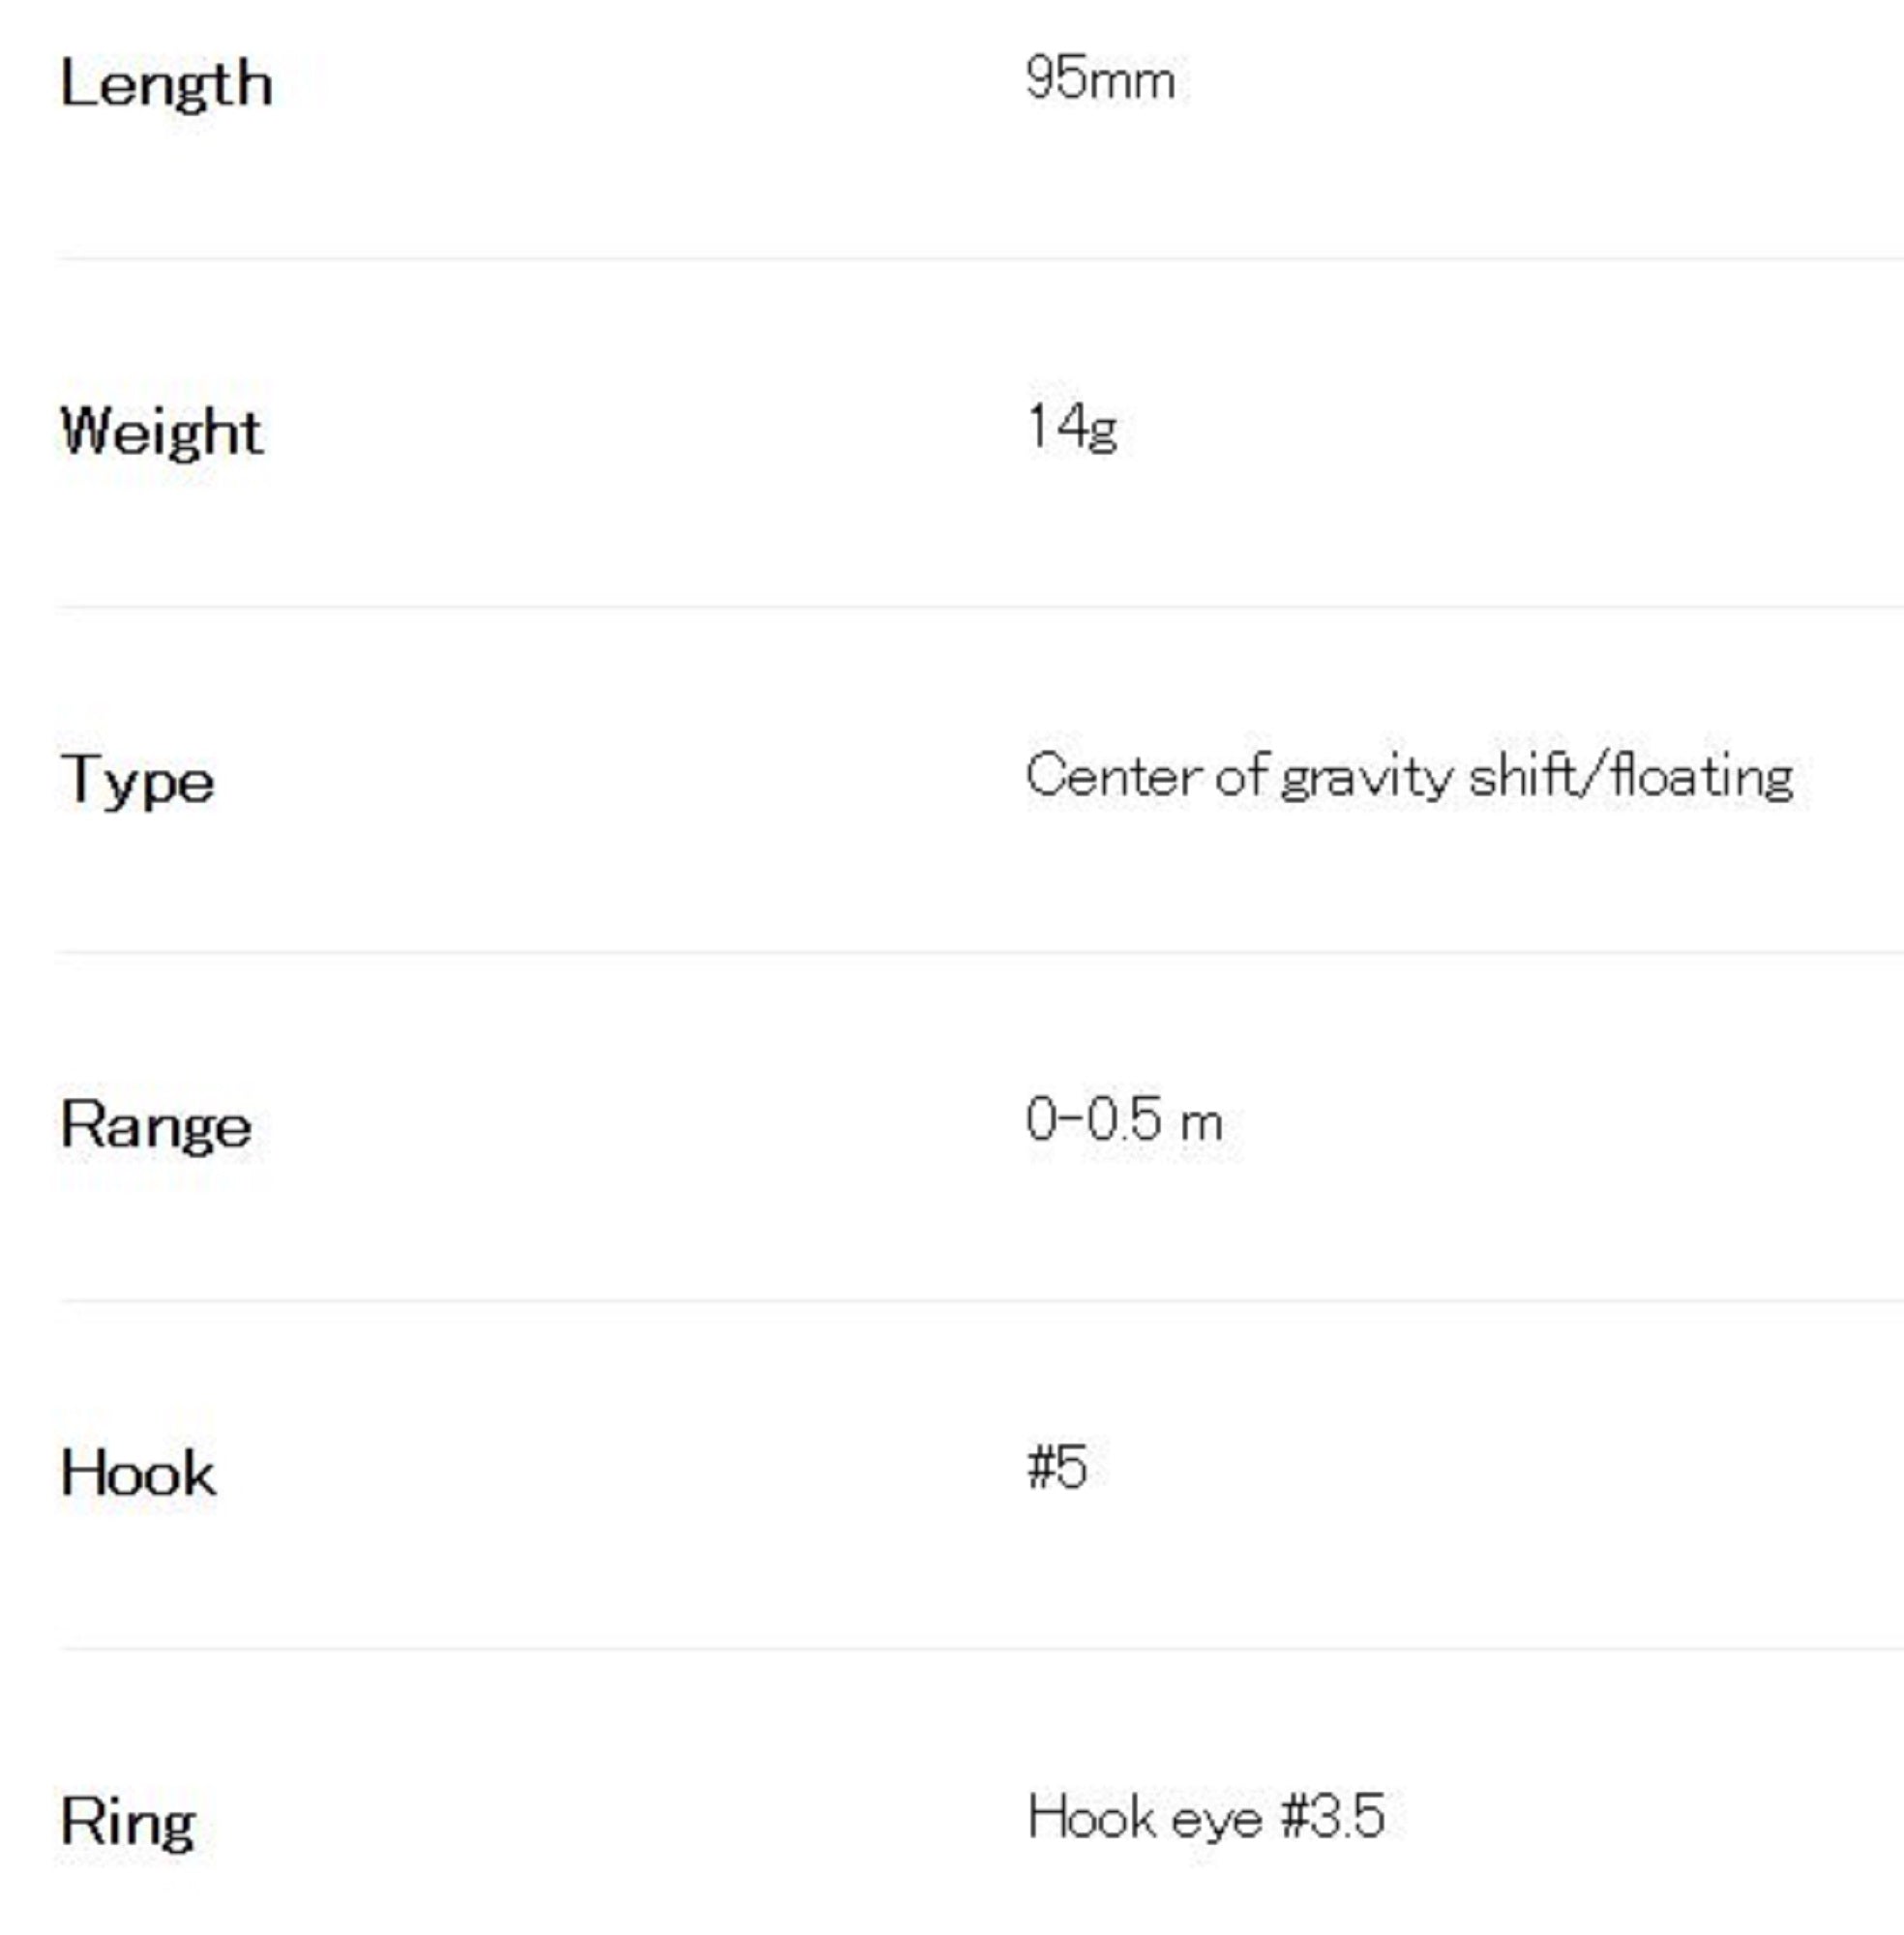The height and width of the screenshot is (1935, 1904).
Task: Click the Weight specification label
Action: (x=162, y=432)
